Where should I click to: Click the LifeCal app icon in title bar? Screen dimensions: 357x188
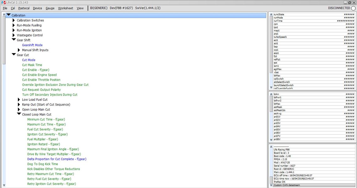(3, 2)
